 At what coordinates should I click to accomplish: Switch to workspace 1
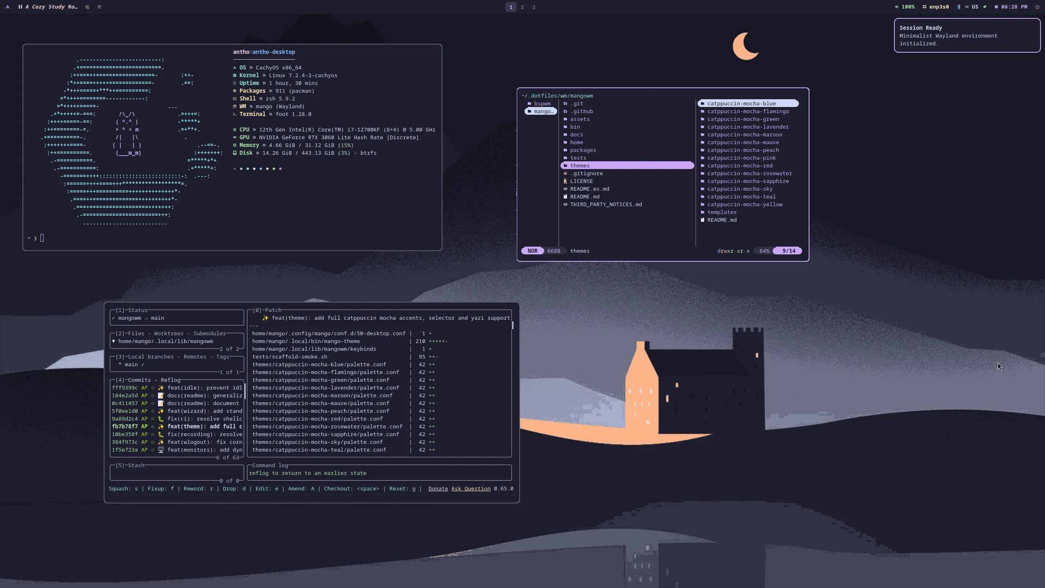[x=511, y=7]
